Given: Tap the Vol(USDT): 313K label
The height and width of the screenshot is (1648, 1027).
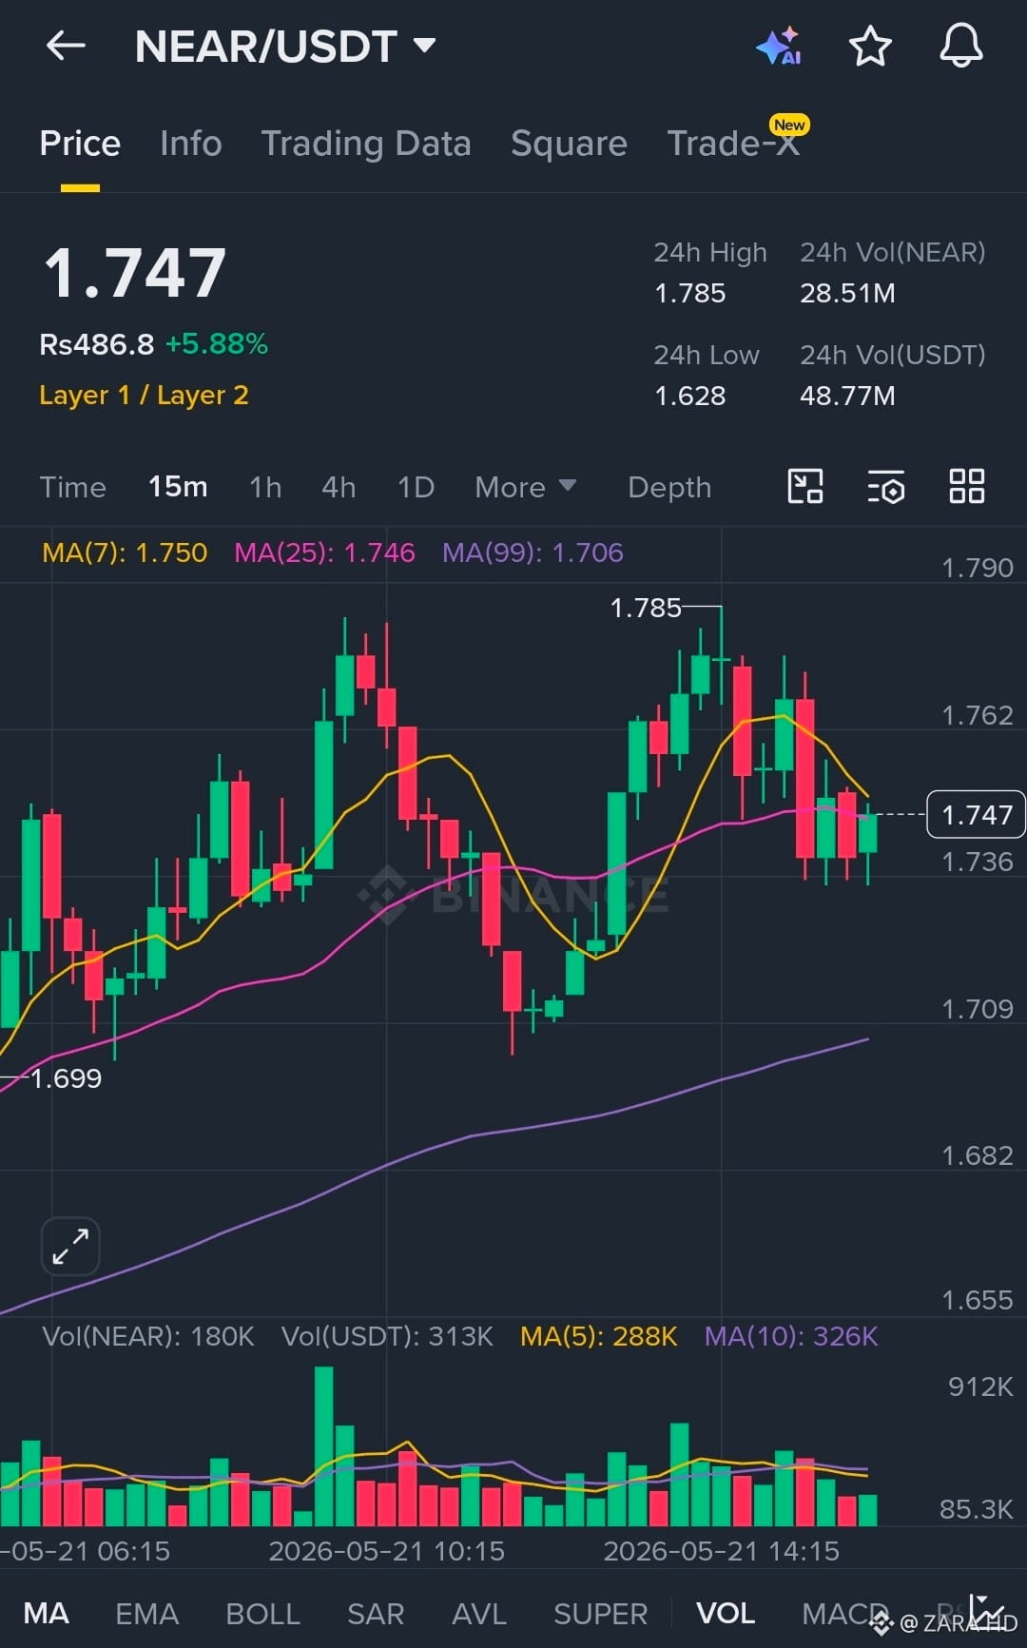Looking at the screenshot, I should tap(387, 1336).
